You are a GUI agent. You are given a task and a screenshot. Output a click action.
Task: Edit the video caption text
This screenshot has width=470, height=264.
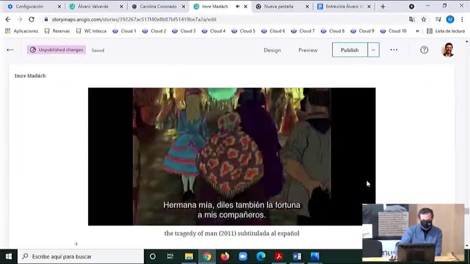[231, 233]
